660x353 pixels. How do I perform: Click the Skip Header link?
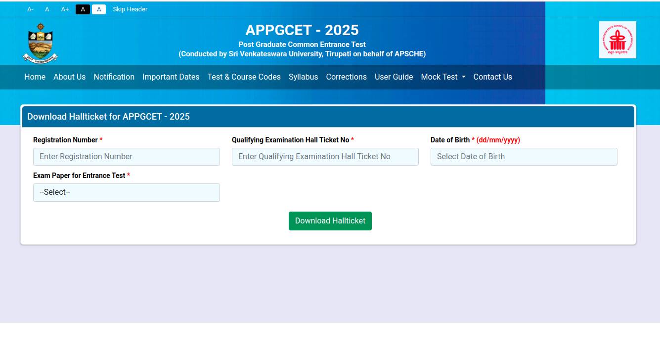pyautogui.click(x=130, y=9)
